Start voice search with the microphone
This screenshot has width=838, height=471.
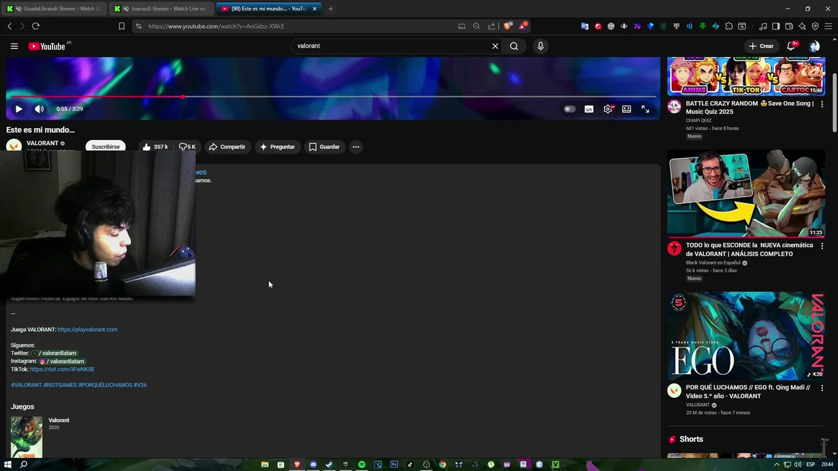(540, 46)
